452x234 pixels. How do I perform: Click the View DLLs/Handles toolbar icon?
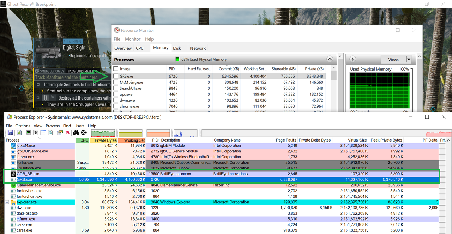coord(50,132)
